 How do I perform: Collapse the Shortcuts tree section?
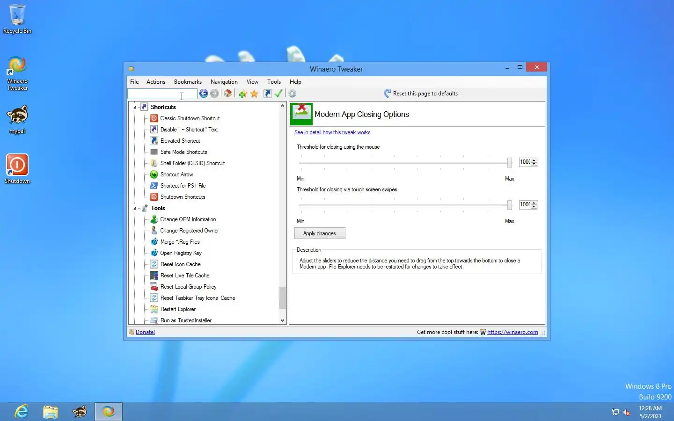tap(135, 107)
